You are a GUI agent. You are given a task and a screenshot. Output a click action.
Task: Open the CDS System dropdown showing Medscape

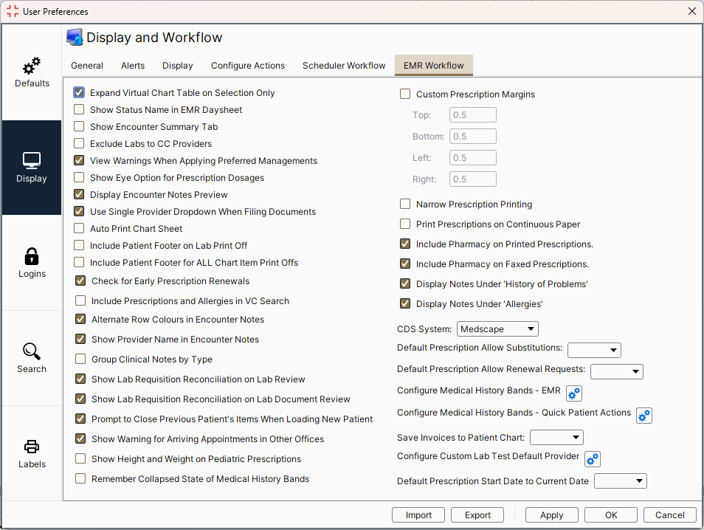coord(497,328)
